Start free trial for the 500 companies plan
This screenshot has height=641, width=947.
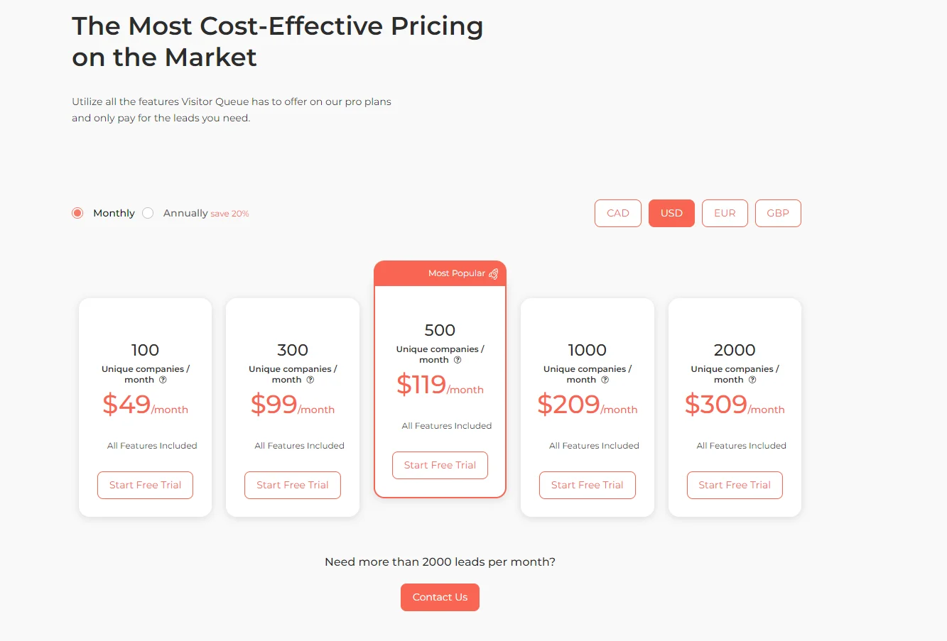(440, 465)
